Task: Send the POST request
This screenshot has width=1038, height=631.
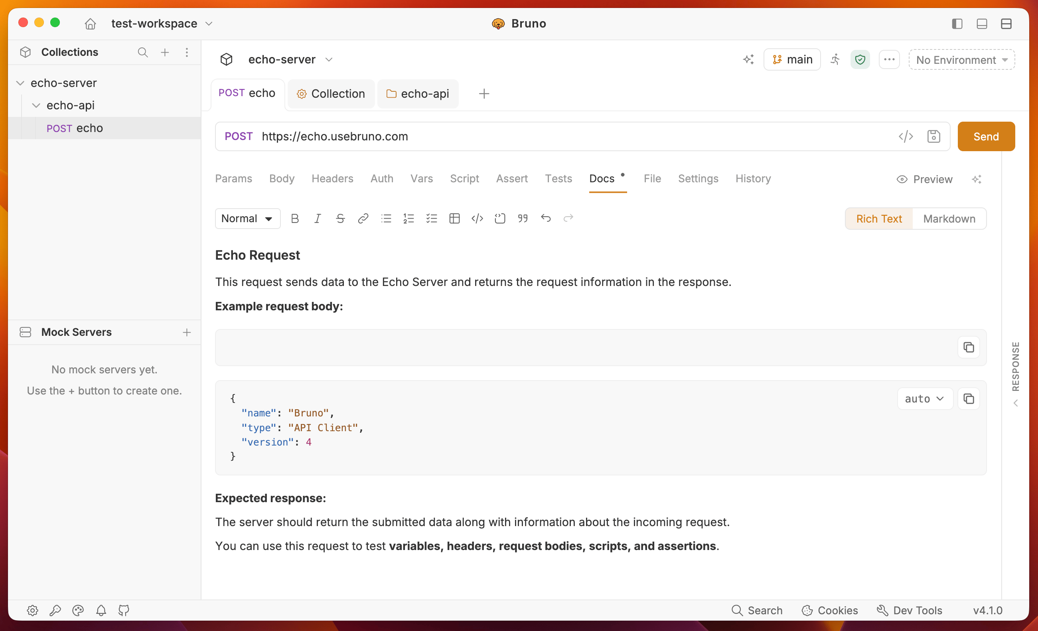Action: [986, 136]
